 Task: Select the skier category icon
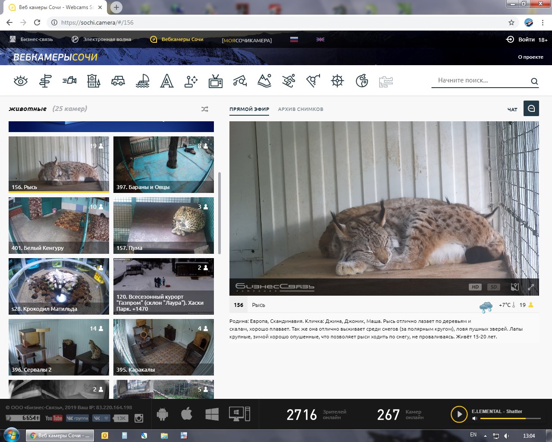(x=289, y=81)
